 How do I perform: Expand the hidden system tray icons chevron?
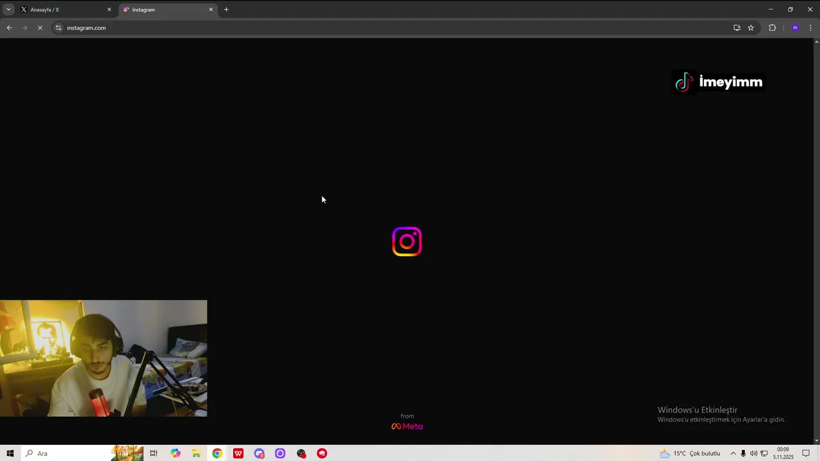coord(733,453)
